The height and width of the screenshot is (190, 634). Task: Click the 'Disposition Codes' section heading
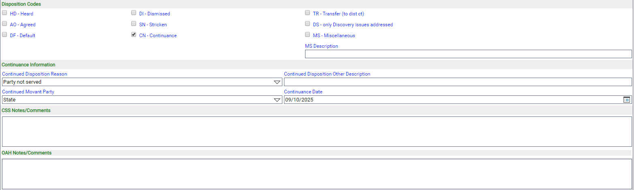pos(21,4)
